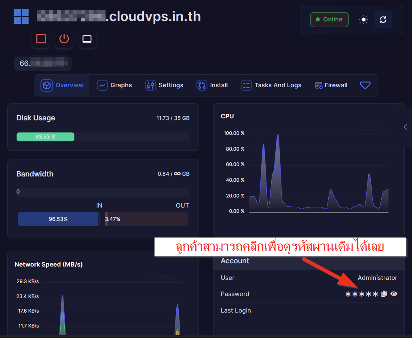Screen dimensions: 412x338
Task: Expand the side panel left chevron
Action: [405, 127]
